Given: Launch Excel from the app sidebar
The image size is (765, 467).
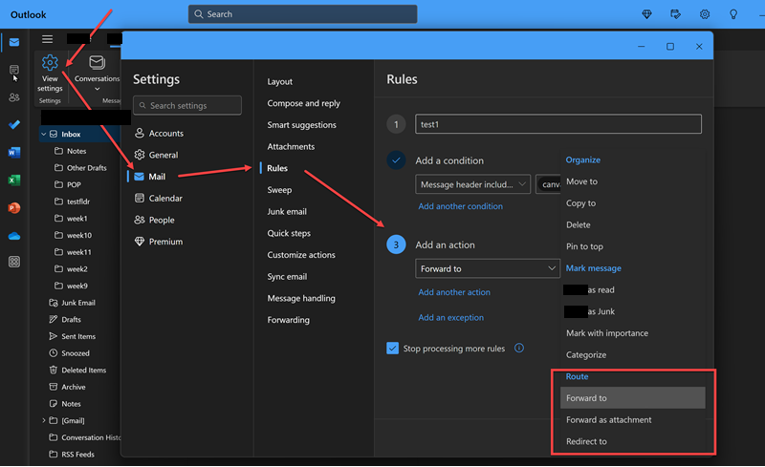Looking at the screenshot, I should point(14,180).
